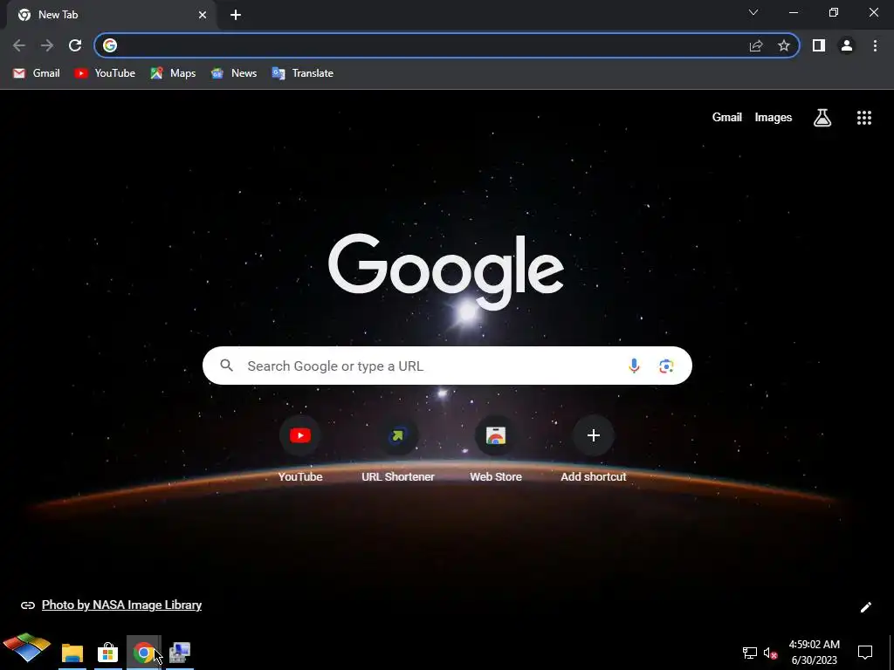Viewport: 894px width, 670px height.
Task: Close the New Tab tab
Action: (x=203, y=15)
